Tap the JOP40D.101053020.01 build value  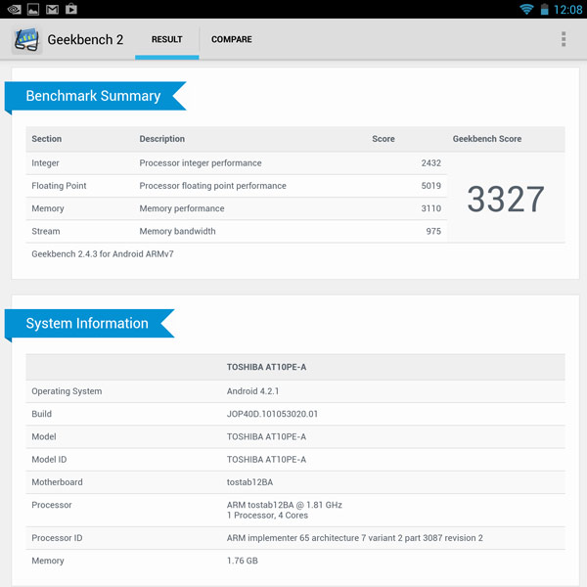[272, 414]
